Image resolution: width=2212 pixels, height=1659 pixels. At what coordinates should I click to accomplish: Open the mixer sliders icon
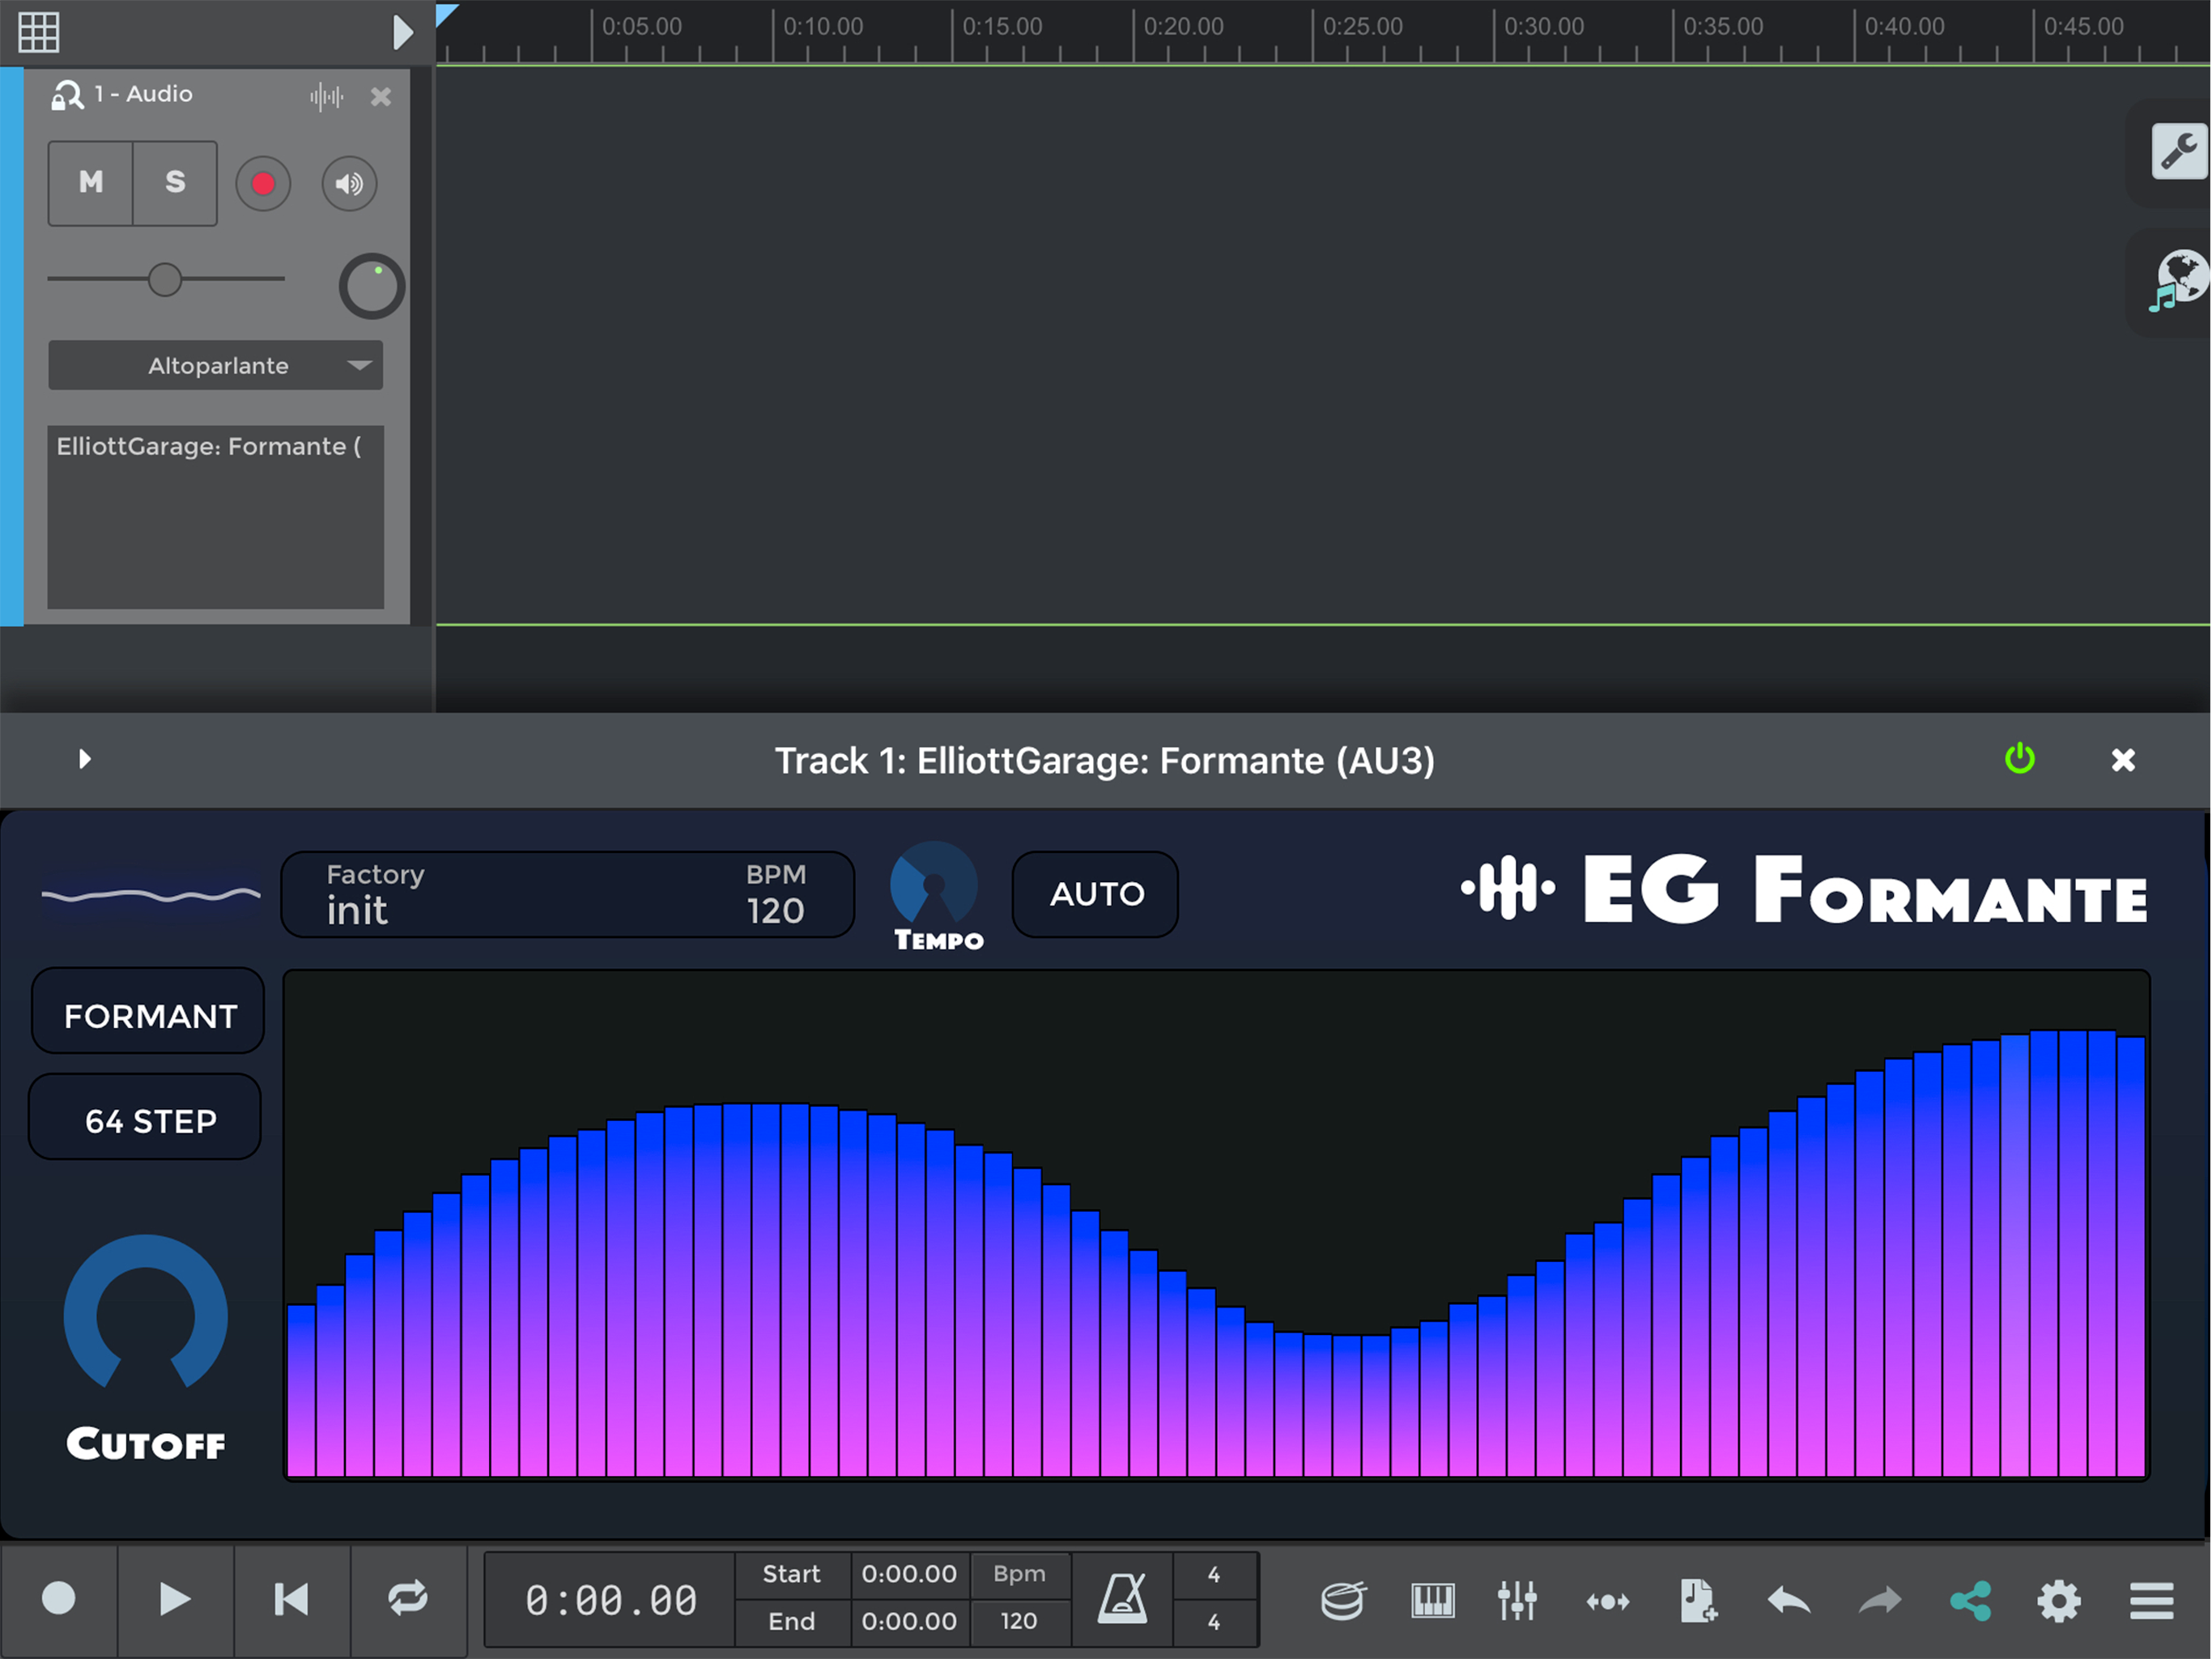click(1517, 1600)
